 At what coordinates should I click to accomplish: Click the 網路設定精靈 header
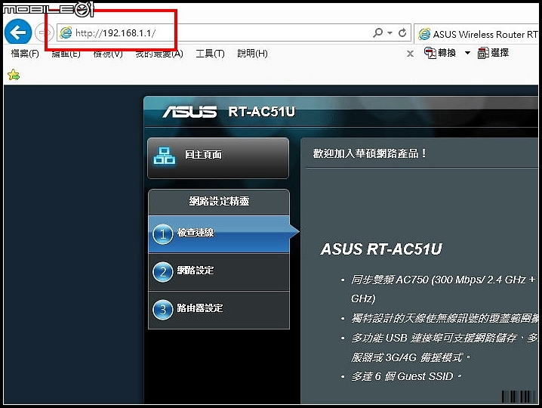[219, 202]
